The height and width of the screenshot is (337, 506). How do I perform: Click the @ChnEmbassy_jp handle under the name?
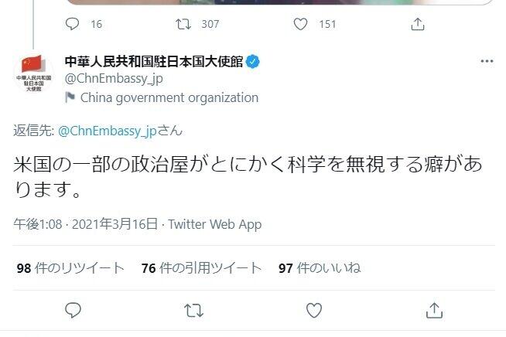(x=114, y=78)
